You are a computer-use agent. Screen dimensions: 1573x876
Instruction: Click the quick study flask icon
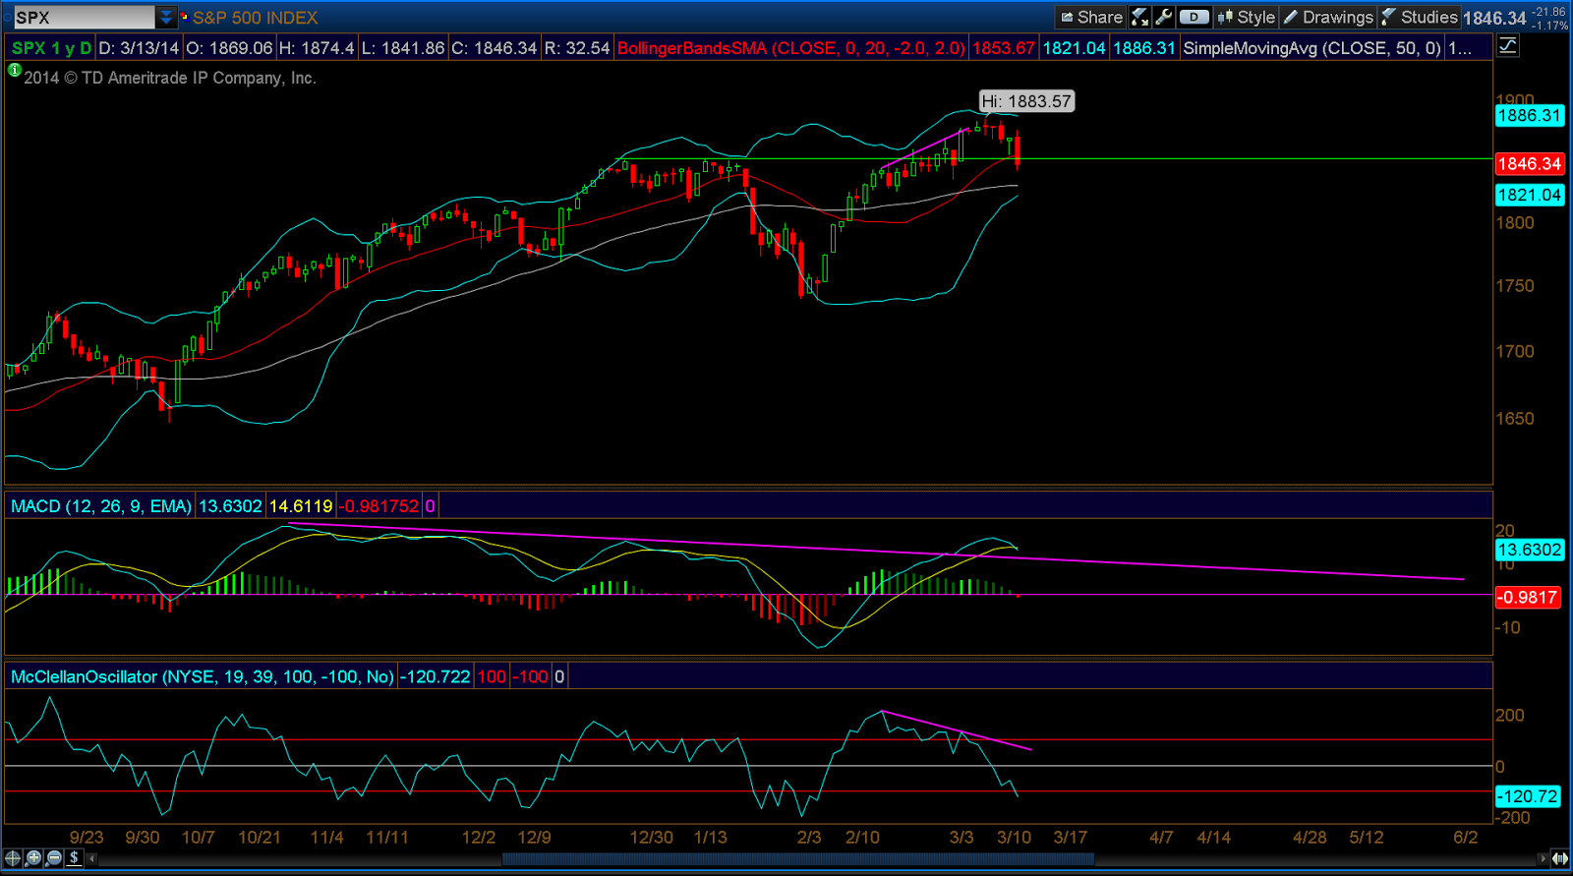pyautogui.click(x=1139, y=17)
